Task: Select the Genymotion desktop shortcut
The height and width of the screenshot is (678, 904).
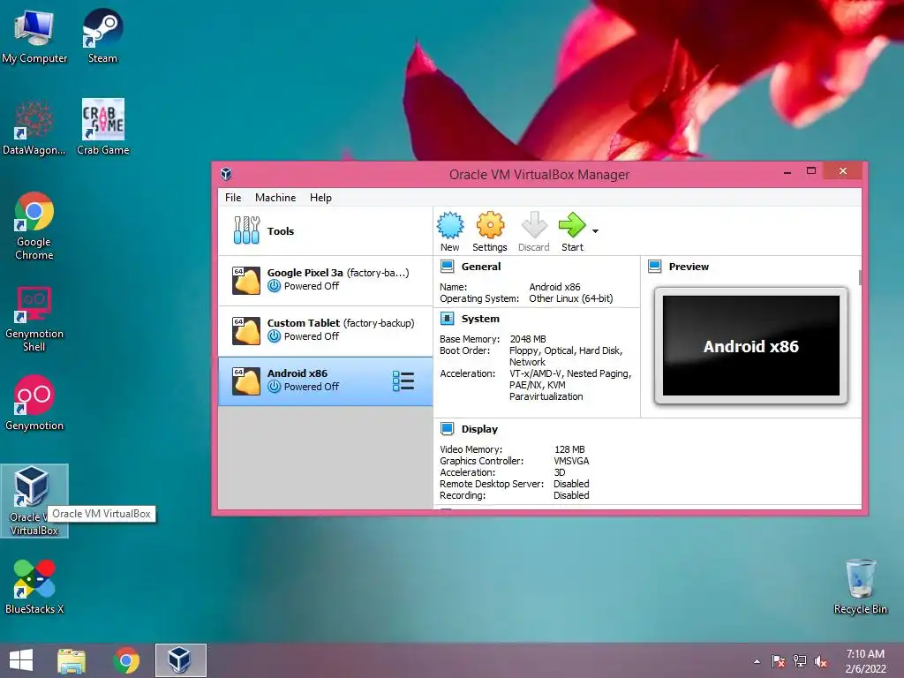Action: tap(34, 403)
